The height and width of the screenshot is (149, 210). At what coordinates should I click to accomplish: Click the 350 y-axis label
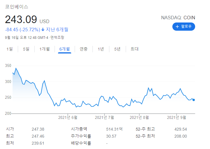point(8,65)
